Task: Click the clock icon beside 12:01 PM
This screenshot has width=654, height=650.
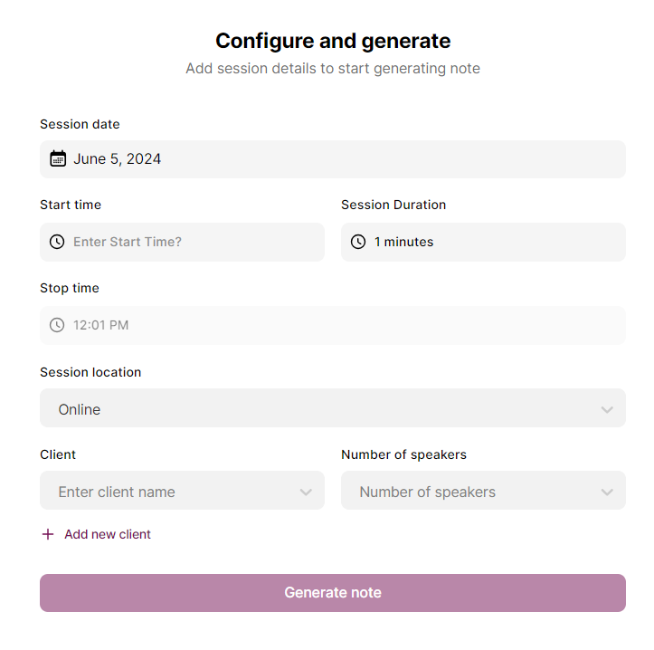Action: (57, 325)
